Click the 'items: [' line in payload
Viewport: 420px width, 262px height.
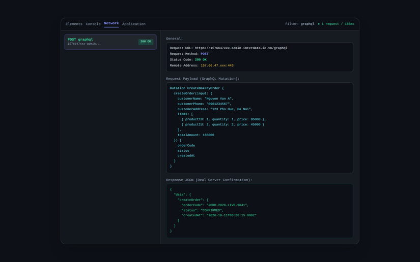point(185,114)
